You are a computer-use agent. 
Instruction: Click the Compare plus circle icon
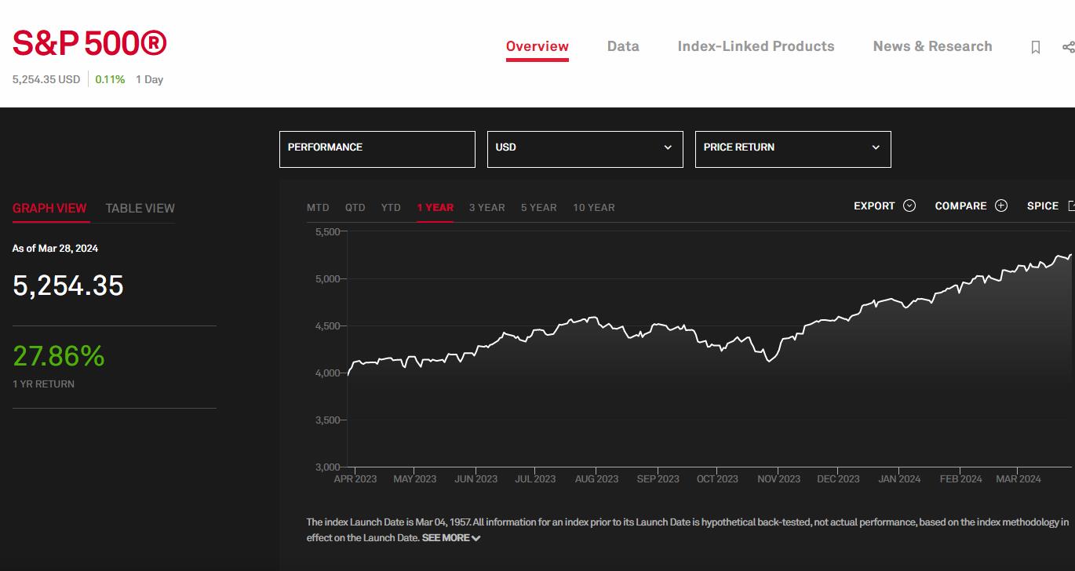(x=1001, y=206)
